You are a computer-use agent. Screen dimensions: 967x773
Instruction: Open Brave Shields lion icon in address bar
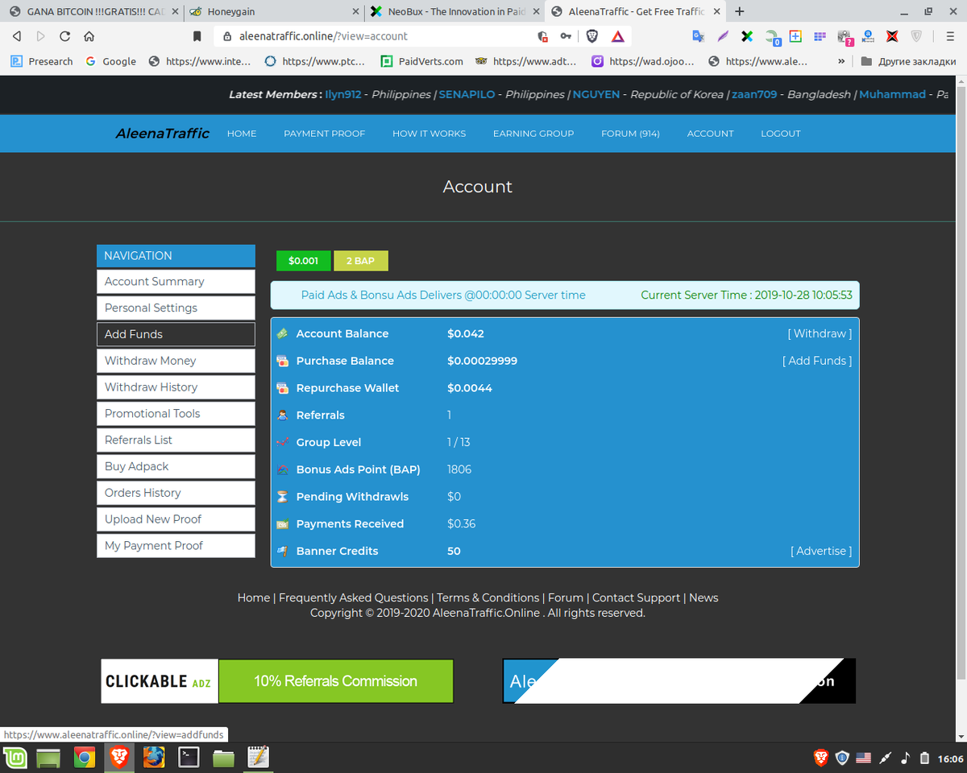pyautogui.click(x=592, y=36)
